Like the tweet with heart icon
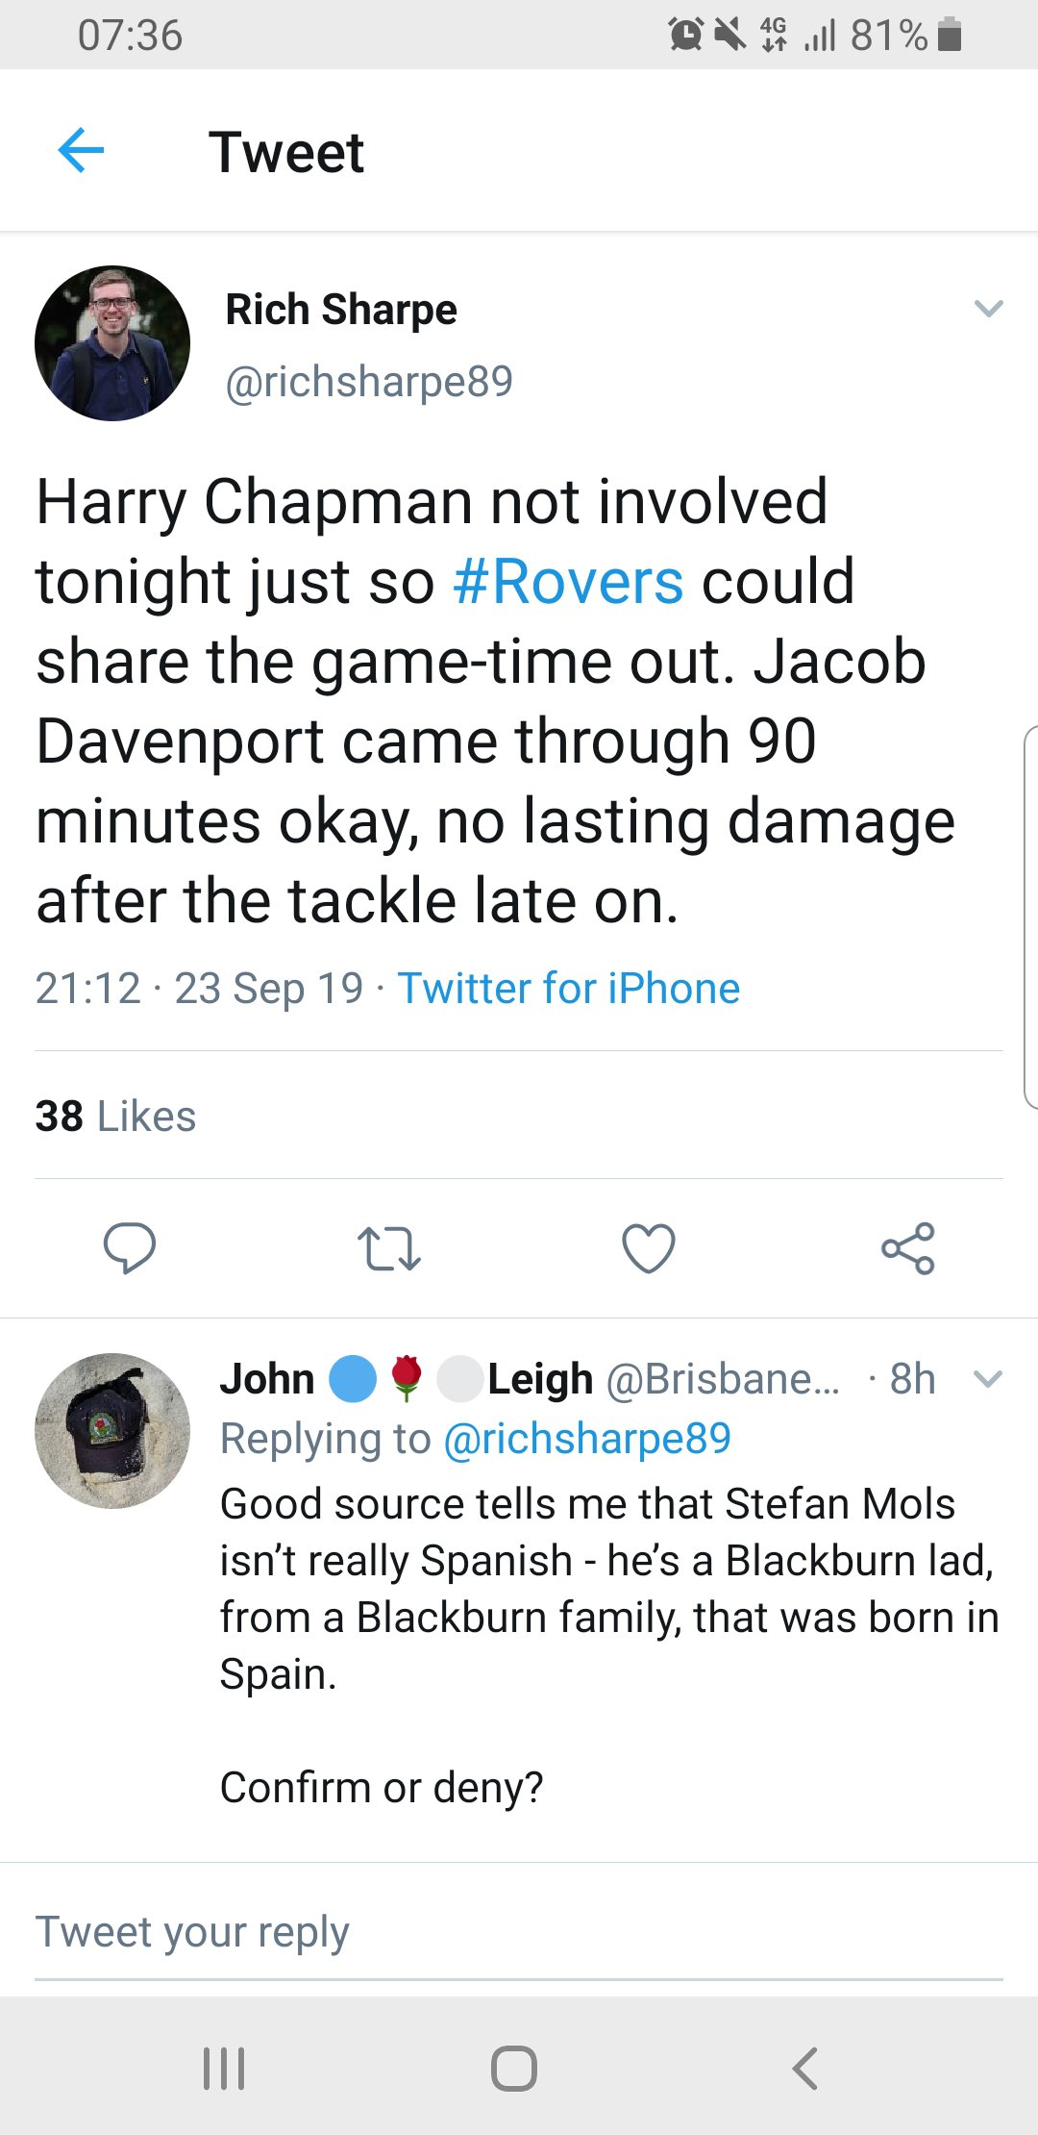Screen dimensions: 1038x2135 [649, 1247]
